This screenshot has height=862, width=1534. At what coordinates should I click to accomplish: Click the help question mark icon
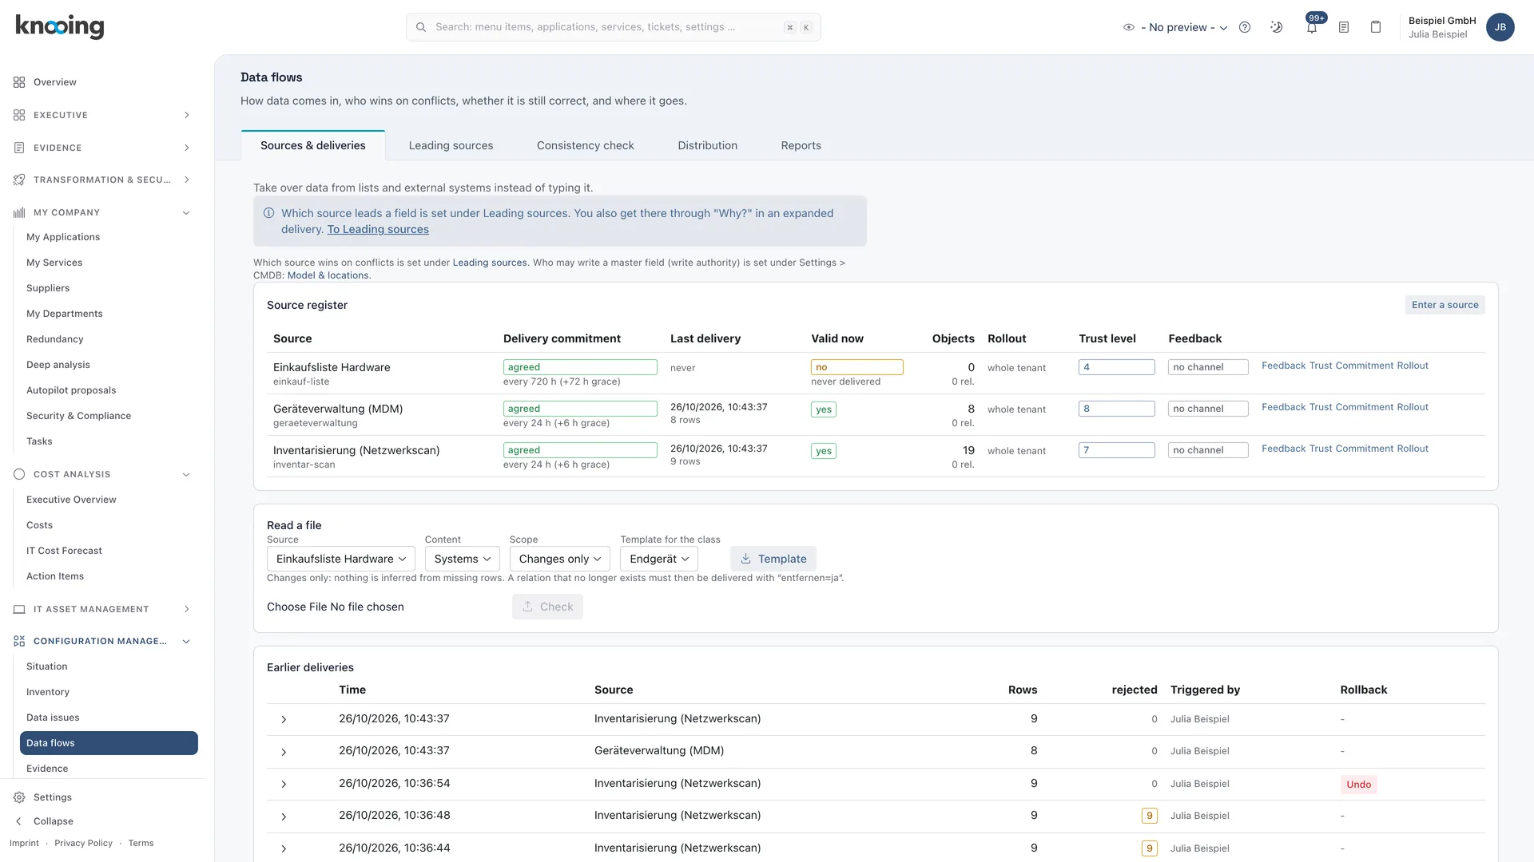[1245, 27]
